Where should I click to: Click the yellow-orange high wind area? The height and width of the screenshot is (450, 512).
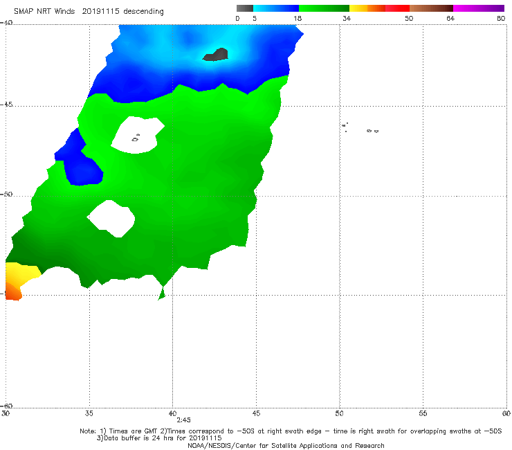(19, 280)
